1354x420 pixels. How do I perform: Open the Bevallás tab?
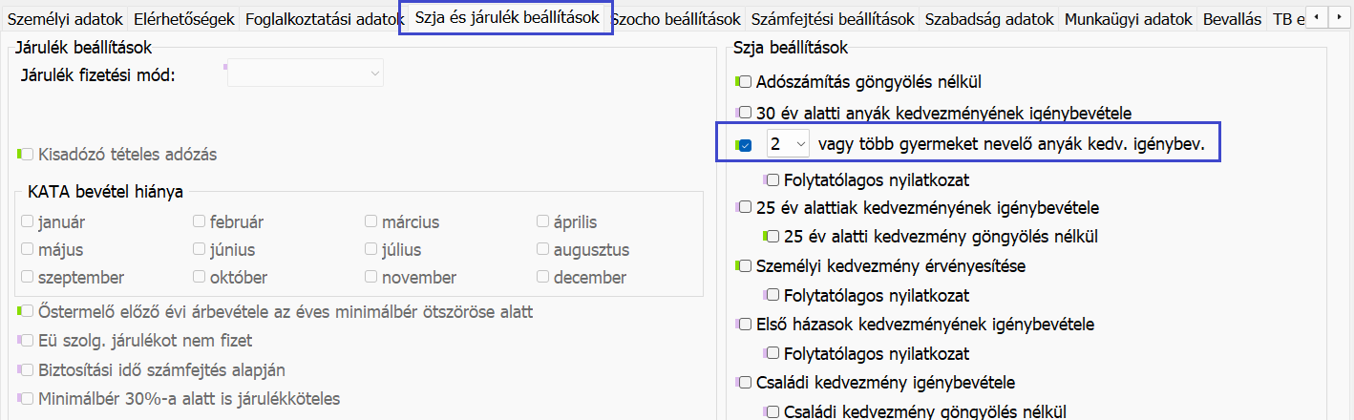point(1232,19)
